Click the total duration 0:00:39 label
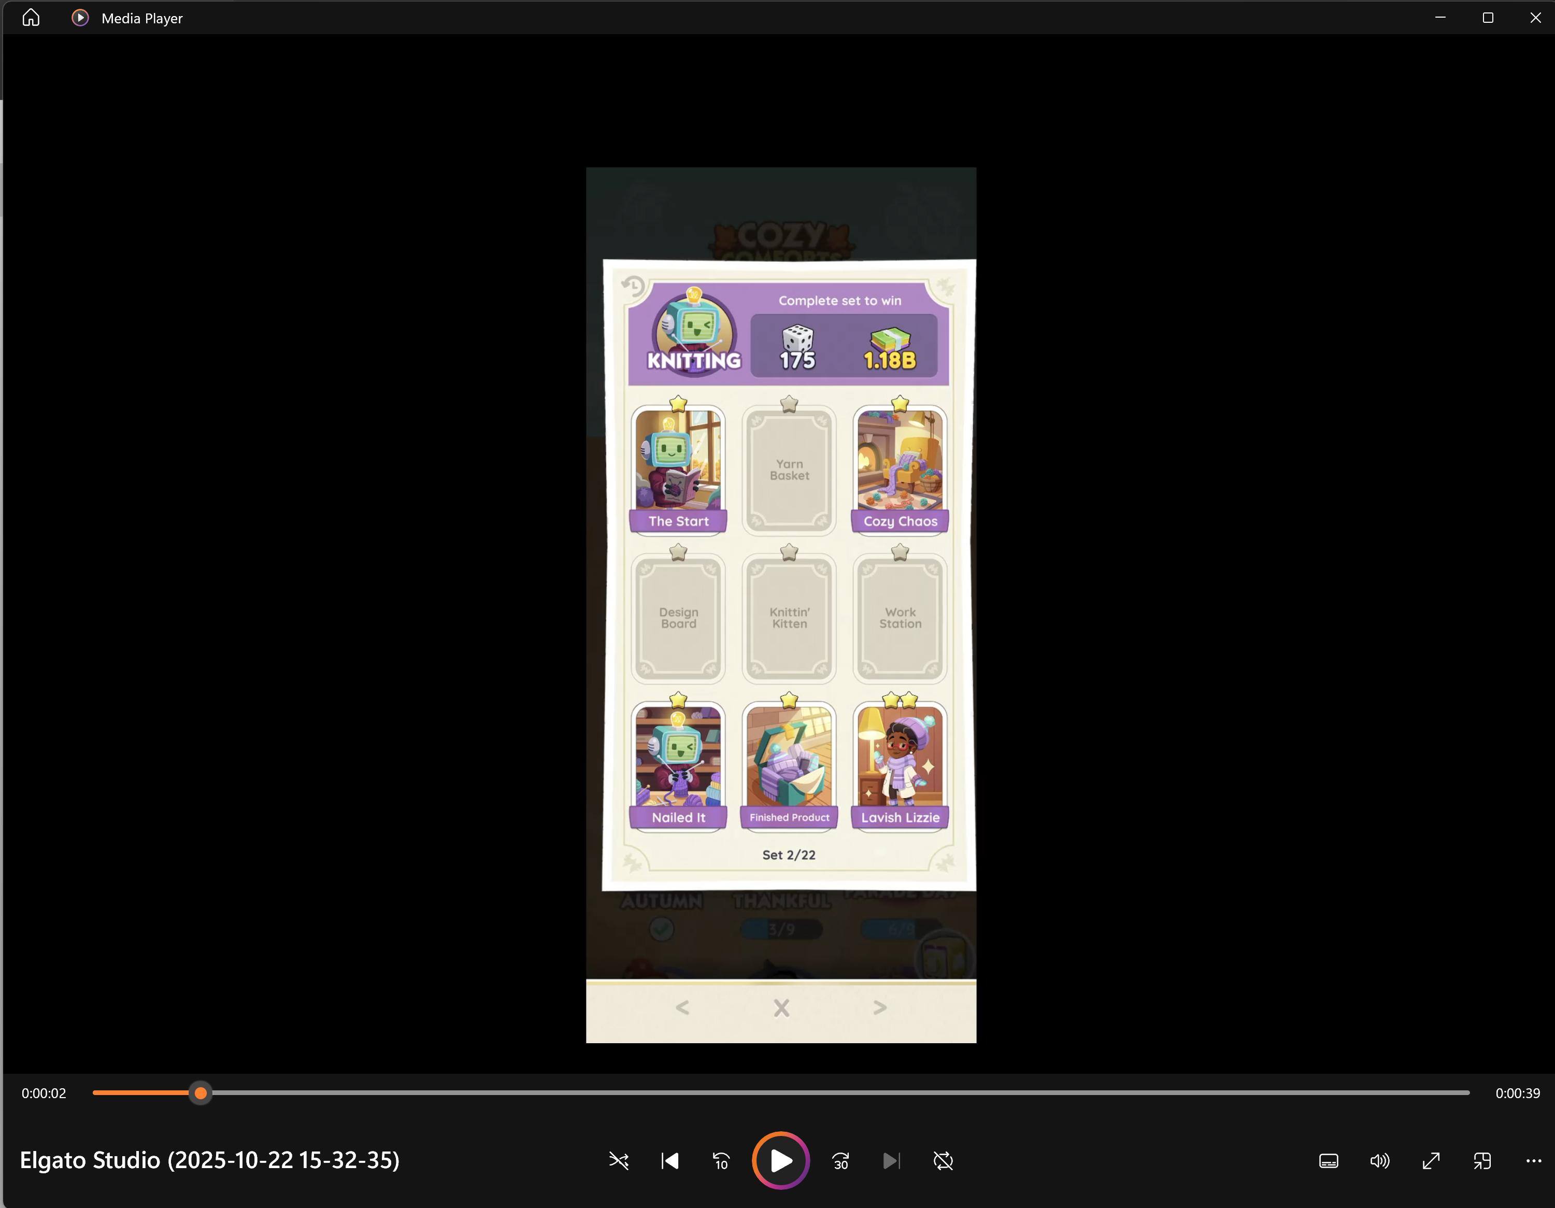 coord(1517,1093)
